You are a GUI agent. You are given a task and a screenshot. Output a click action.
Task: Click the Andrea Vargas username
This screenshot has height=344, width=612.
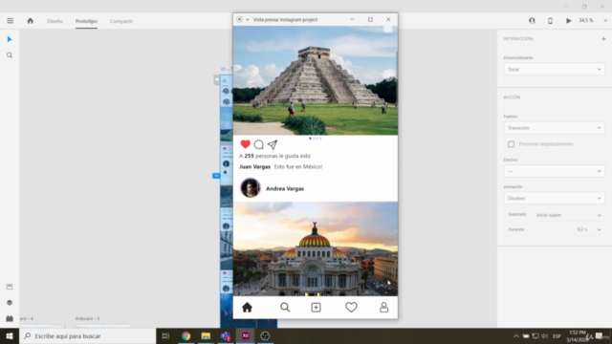(285, 189)
